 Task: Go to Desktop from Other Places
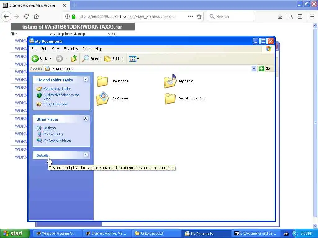pos(49,128)
